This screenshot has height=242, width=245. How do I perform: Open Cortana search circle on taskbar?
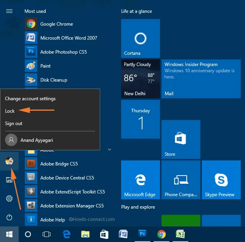pos(28,234)
